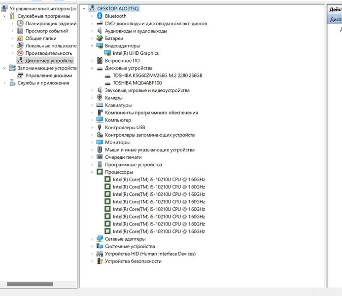The height and width of the screenshot is (296, 342).
Task: Click the Видеоадаптеры display adapter icon
Action: [x=100, y=45]
